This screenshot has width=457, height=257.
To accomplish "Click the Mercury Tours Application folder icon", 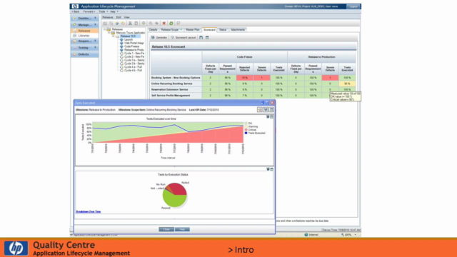I will 113,33.
